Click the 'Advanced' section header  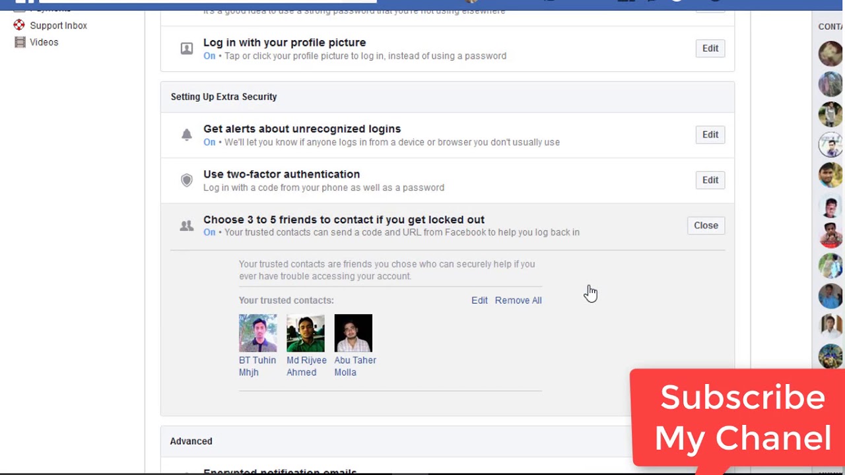tap(191, 441)
